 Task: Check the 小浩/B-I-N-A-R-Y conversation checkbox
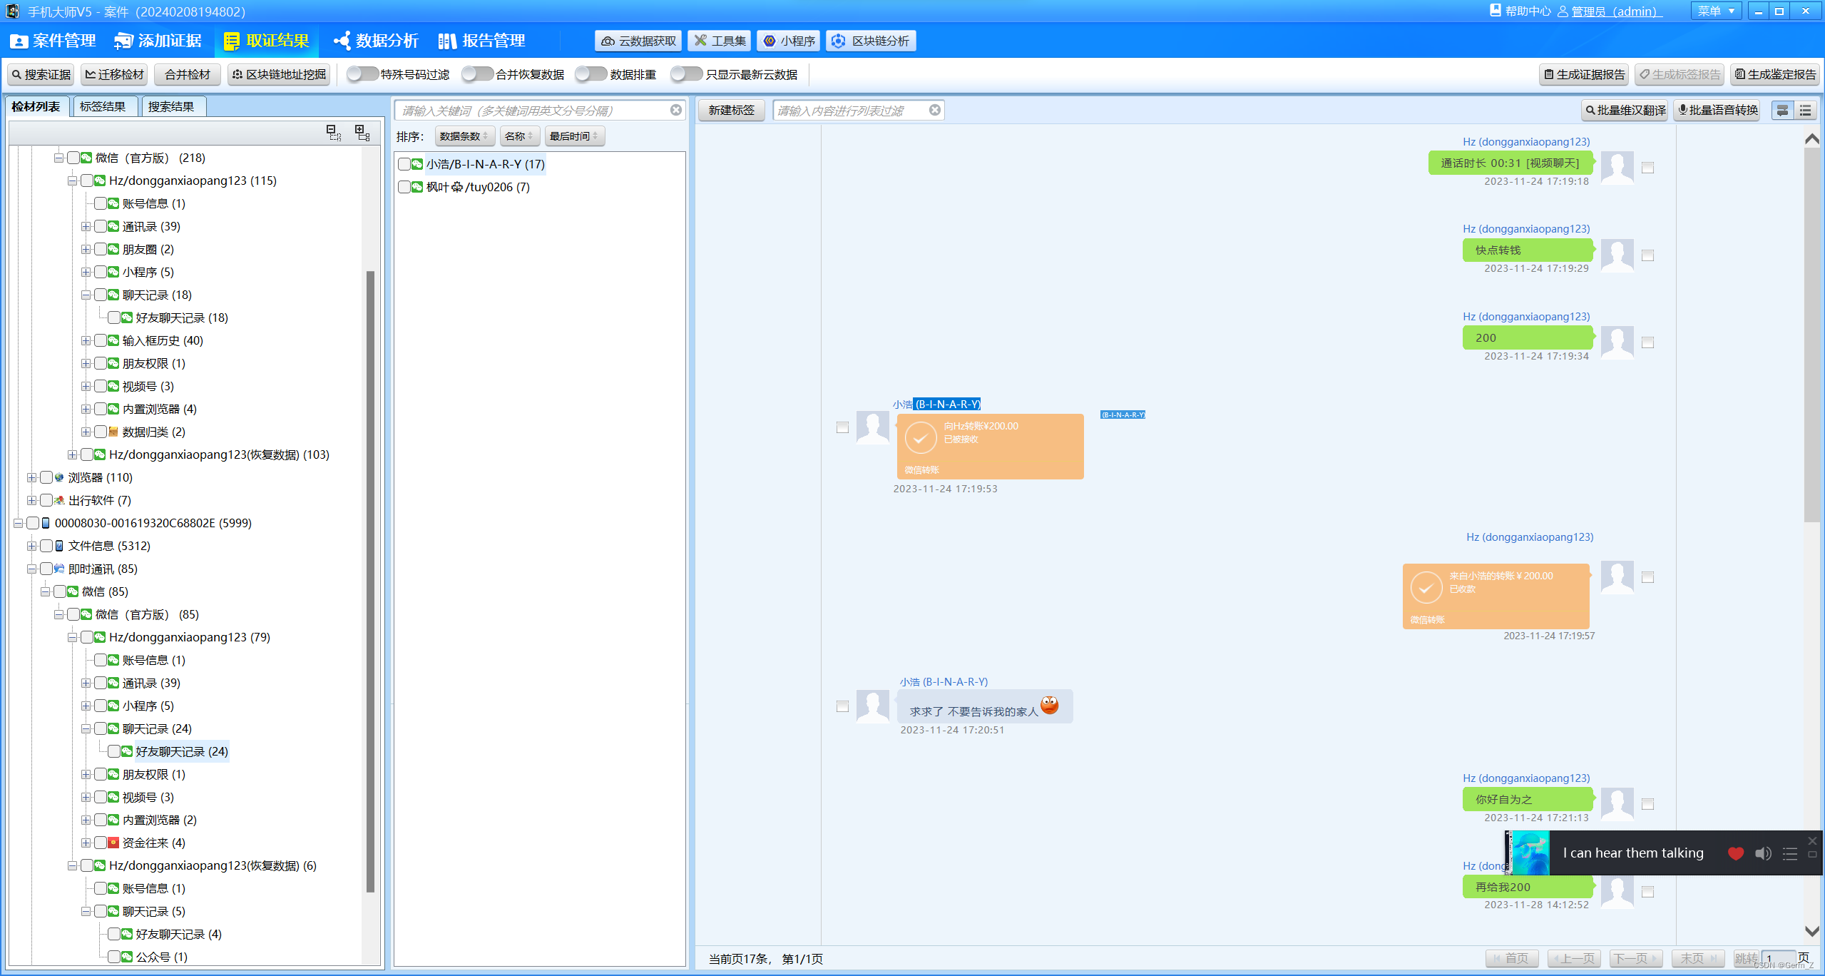click(404, 164)
